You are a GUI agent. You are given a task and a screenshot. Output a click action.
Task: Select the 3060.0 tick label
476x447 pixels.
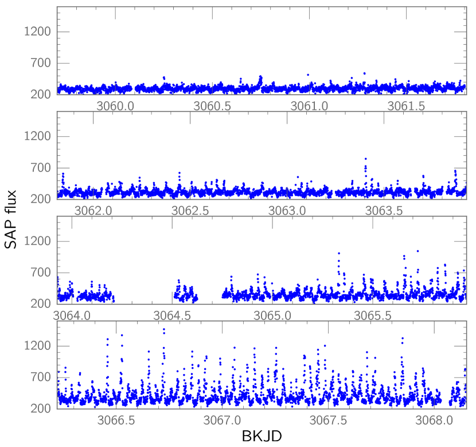[x=115, y=106]
